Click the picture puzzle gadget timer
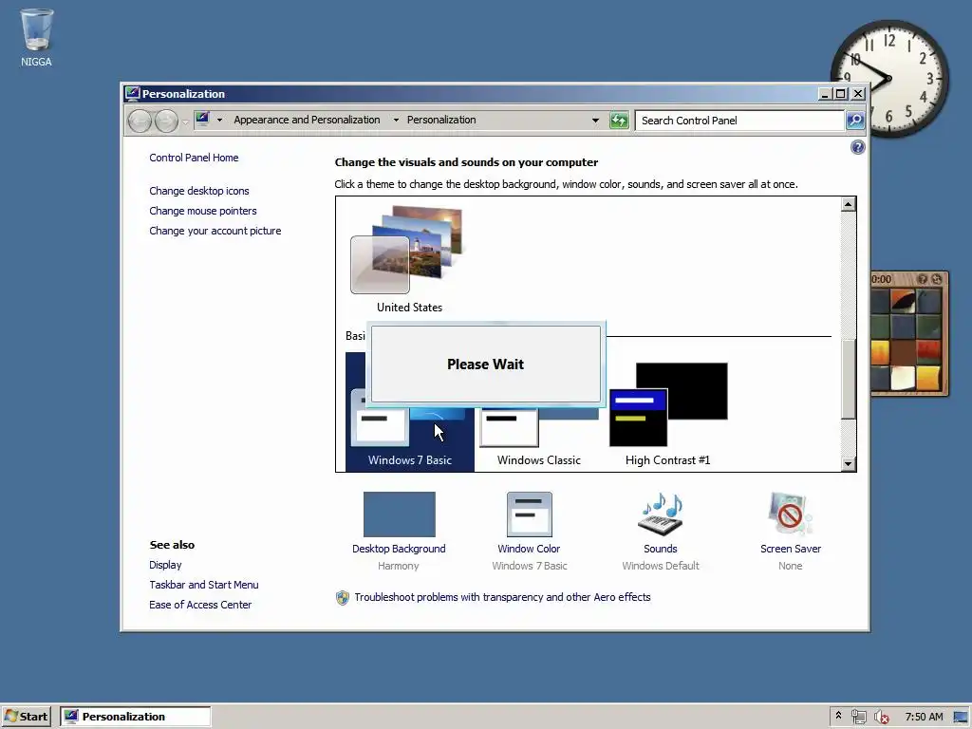This screenshot has width=972, height=729. pyautogui.click(x=882, y=279)
